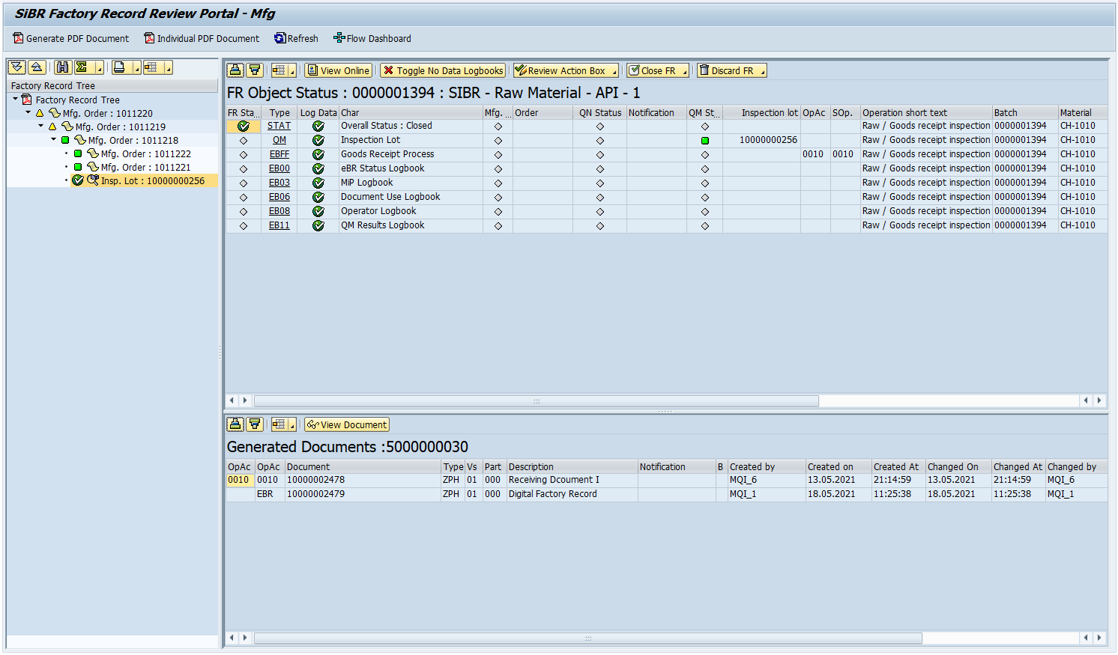Image resolution: width=1118 pixels, height=655 pixels.
Task: Select Digital Factory Record description cell
Action: coord(572,494)
